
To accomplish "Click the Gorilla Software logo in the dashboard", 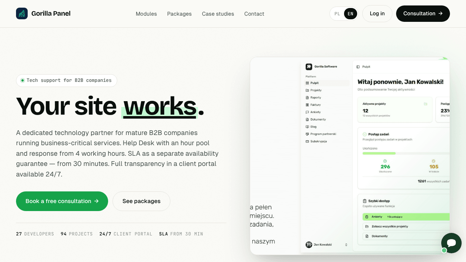I will click(309, 67).
